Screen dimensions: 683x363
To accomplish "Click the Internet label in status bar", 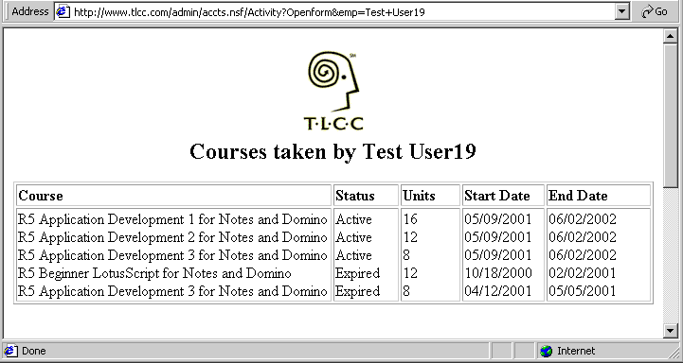I will click(x=576, y=351).
